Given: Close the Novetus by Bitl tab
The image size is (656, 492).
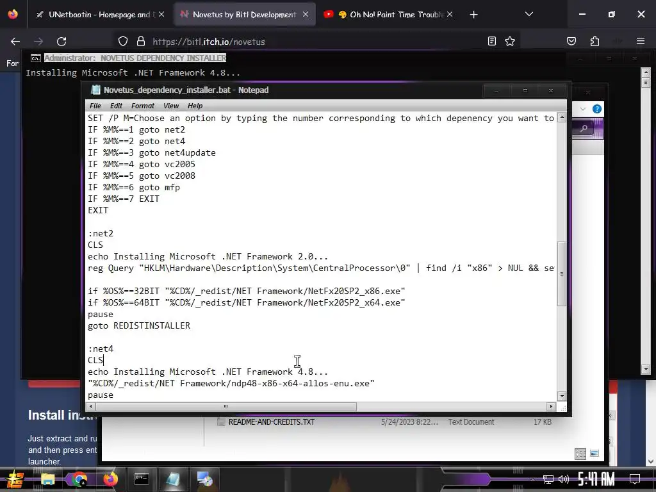Looking at the screenshot, I should click(x=306, y=14).
